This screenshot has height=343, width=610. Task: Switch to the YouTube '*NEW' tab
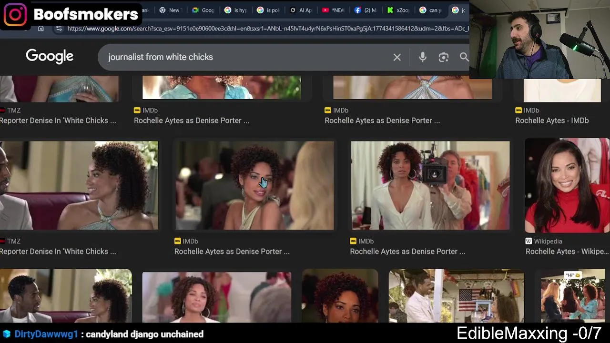pos(333,10)
